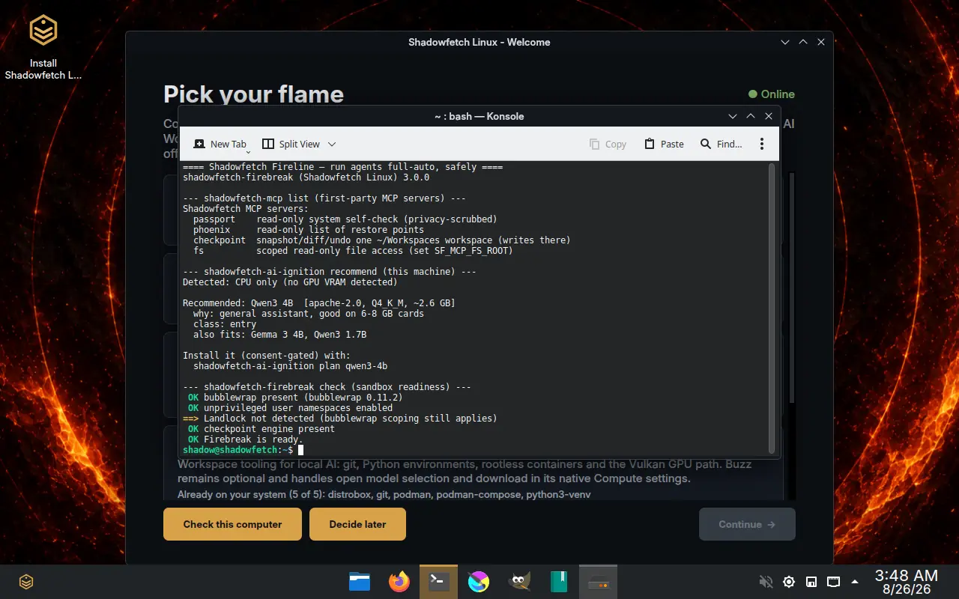This screenshot has width=959, height=599.
Task: Click Continue in Shadowfetch Welcome window
Action: click(747, 524)
